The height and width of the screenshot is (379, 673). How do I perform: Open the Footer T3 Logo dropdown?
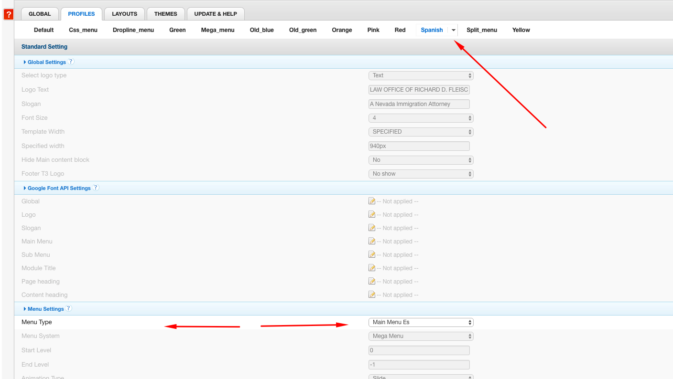(x=421, y=174)
